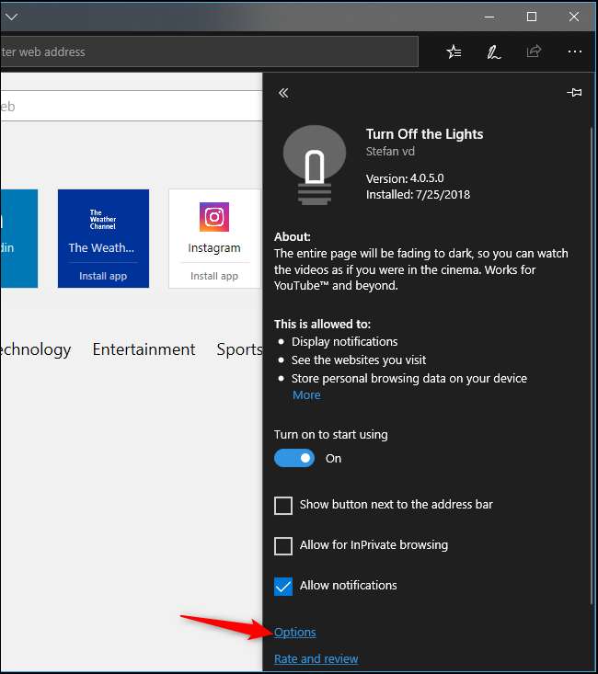Image resolution: width=598 pixels, height=674 pixels.
Task: Uncheck Allow notifications
Action: pos(283,586)
